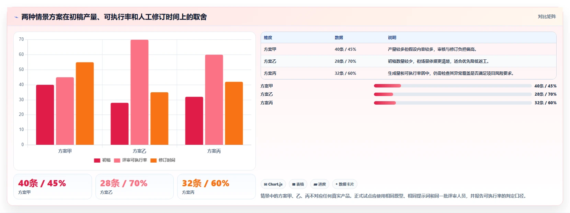This screenshot has height=213, width=570.
Task: Click the description starting 产量较多但假设内容较多
Action: 432,49
